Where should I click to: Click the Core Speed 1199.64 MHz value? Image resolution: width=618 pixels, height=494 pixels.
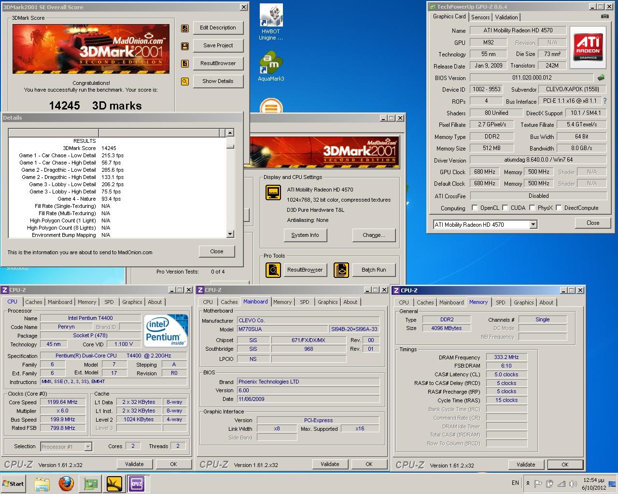62,402
